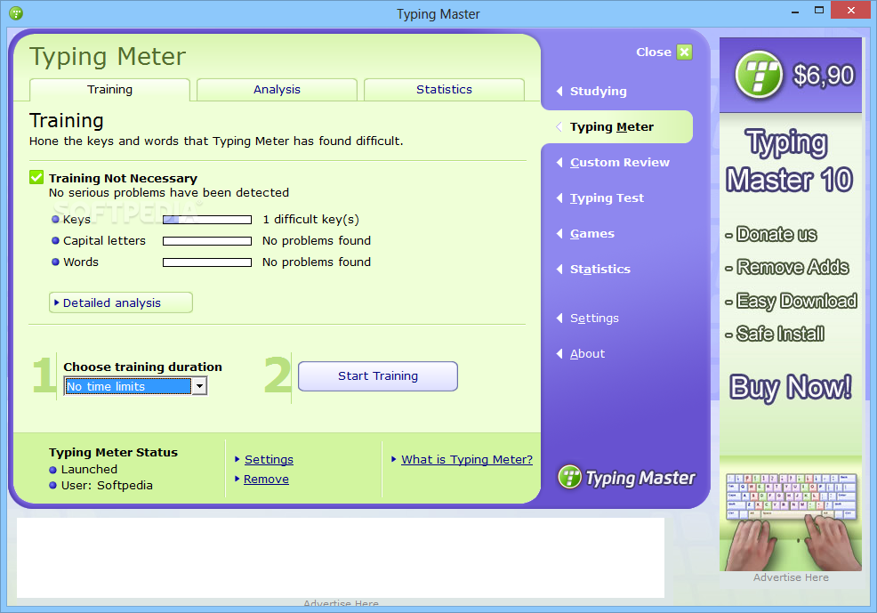Click the Typing Master logo at bottom
The width and height of the screenshot is (877, 613).
(x=626, y=477)
